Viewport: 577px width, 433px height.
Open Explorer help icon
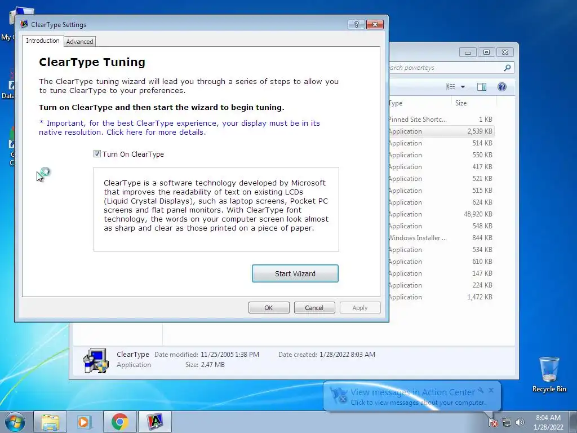(x=502, y=87)
